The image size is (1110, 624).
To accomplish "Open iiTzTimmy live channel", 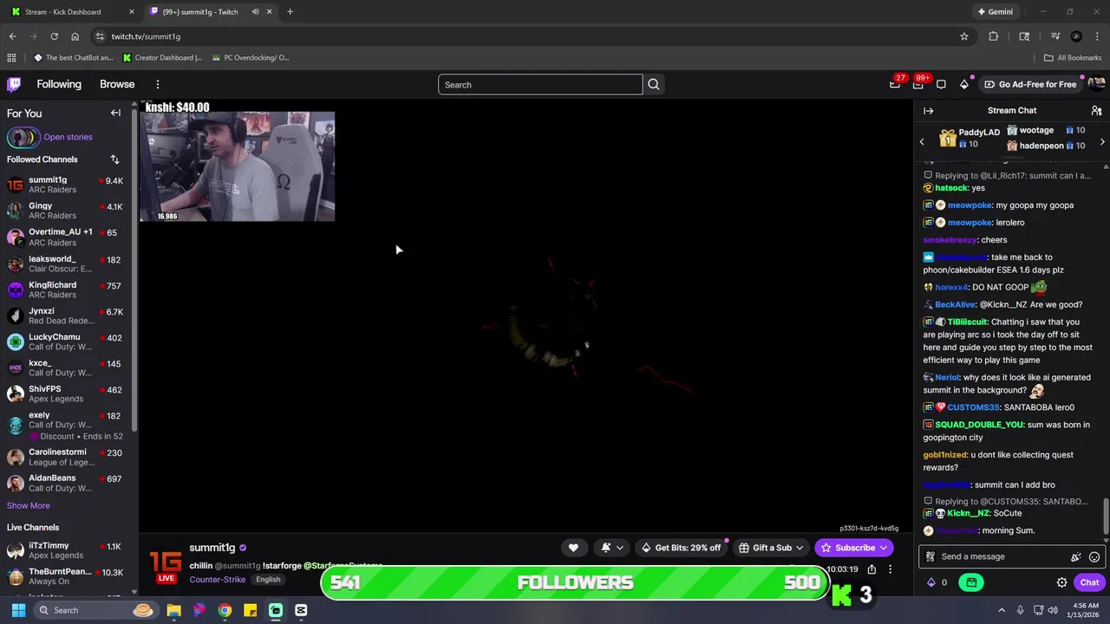I will [66, 551].
